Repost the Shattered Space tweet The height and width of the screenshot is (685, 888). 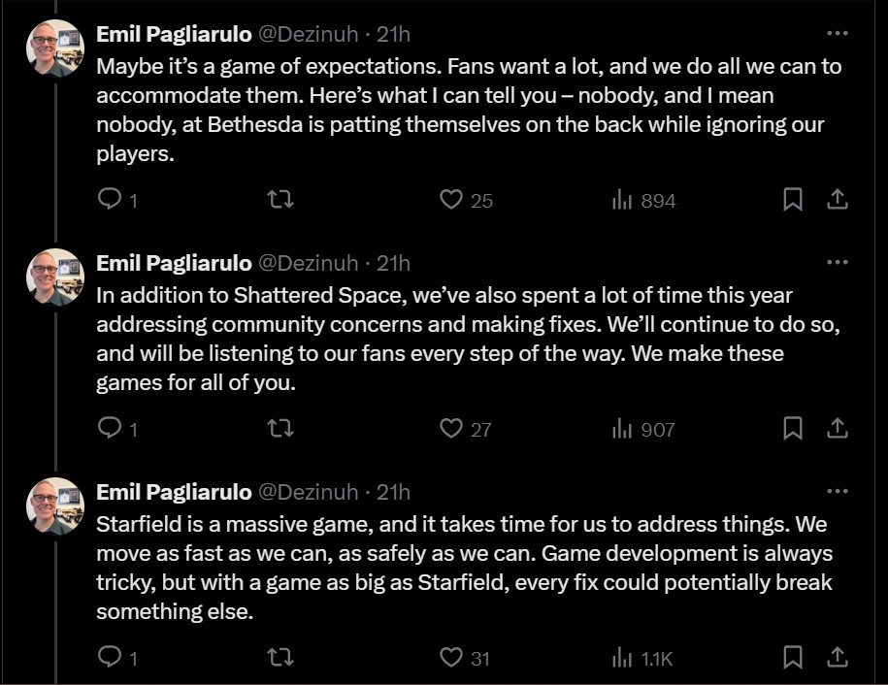(280, 428)
